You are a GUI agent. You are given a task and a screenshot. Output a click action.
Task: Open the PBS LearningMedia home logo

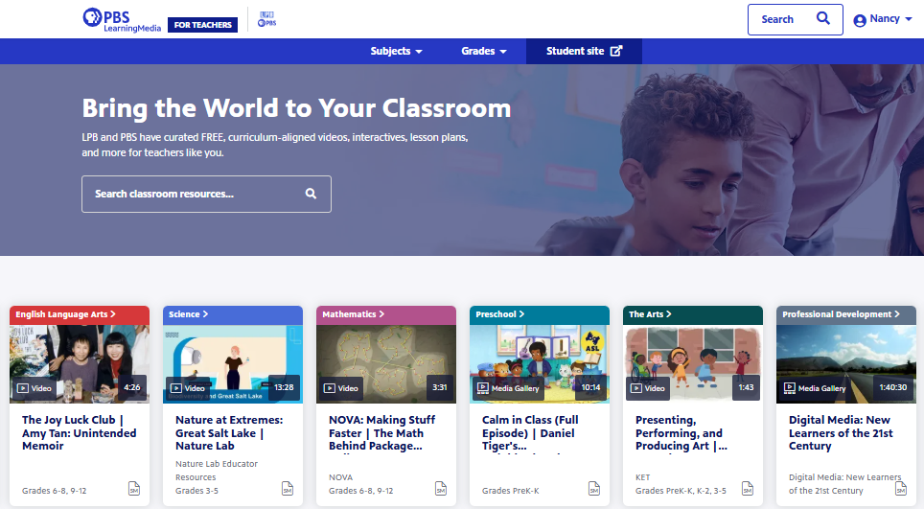coord(122,20)
